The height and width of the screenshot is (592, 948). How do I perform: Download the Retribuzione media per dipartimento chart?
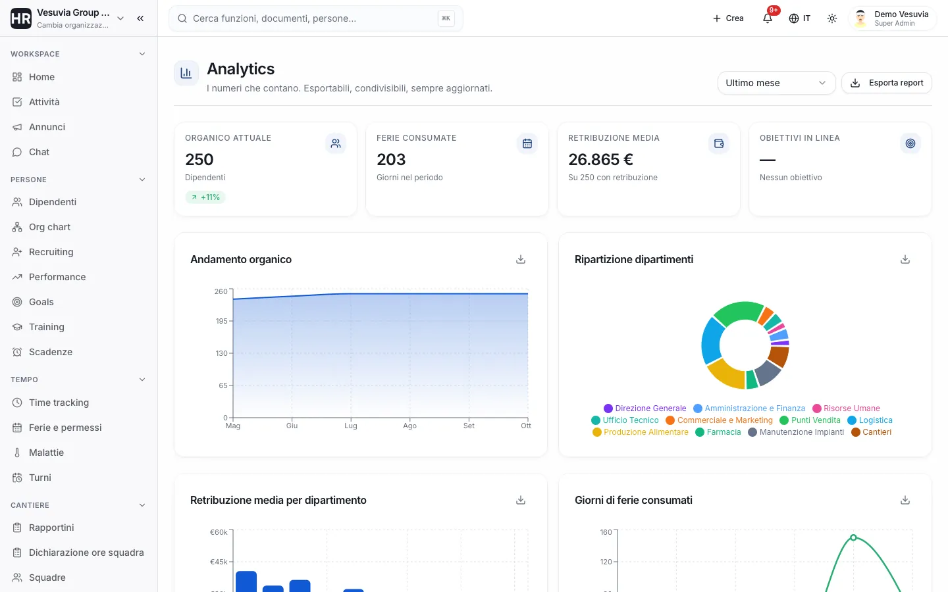[521, 501]
